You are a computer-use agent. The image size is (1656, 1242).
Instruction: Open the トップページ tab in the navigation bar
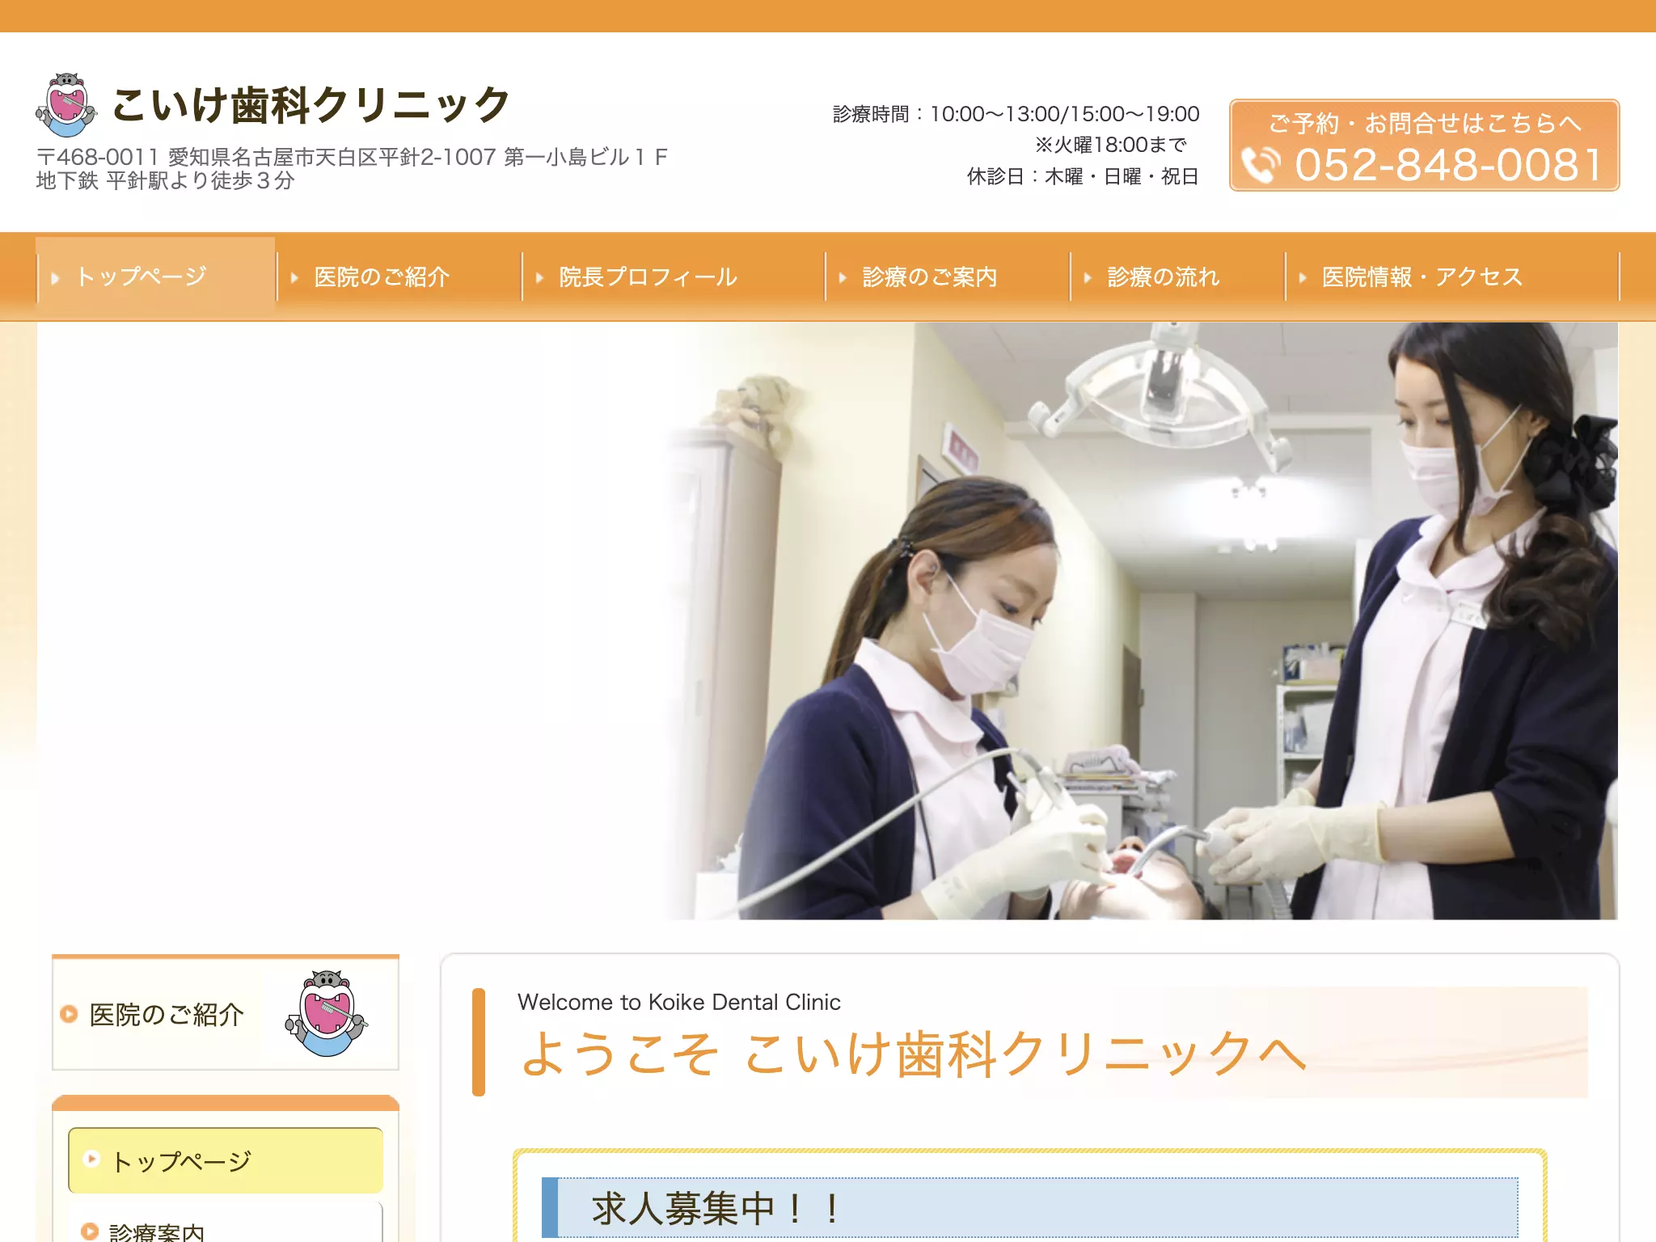155,276
